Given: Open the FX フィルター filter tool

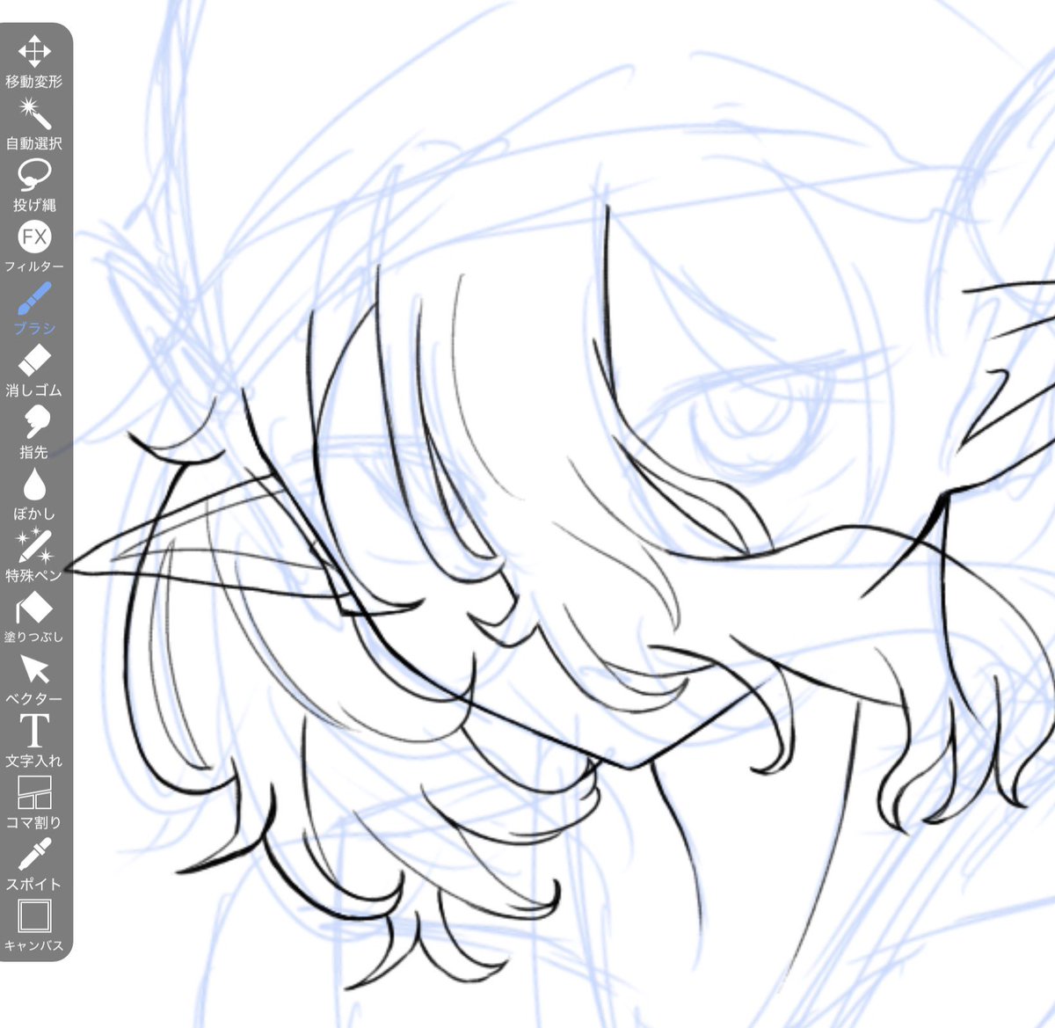Looking at the screenshot, I should [x=34, y=247].
